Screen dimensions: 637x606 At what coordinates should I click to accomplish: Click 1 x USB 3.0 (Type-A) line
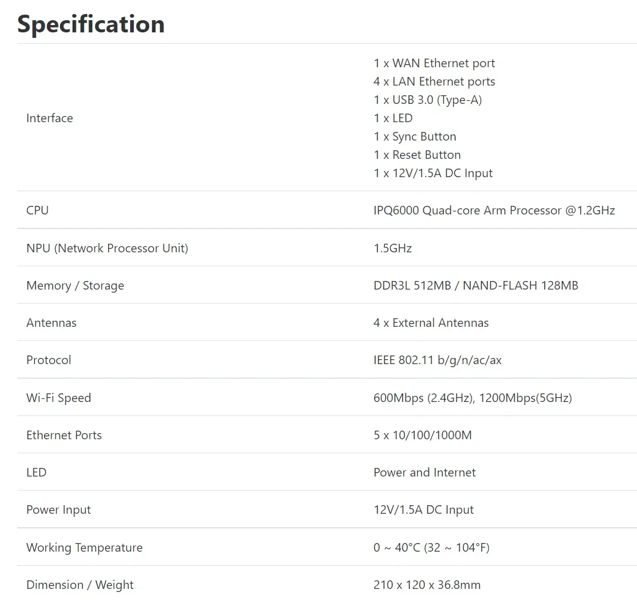(x=428, y=100)
